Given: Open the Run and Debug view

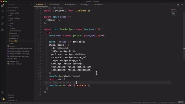Looking at the screenshot, I should [x=3, y=23].
